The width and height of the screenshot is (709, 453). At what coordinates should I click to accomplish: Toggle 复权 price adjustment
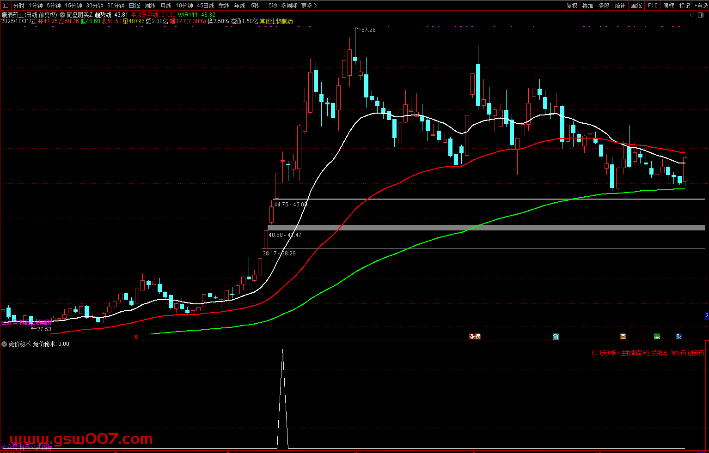point(572,6)
